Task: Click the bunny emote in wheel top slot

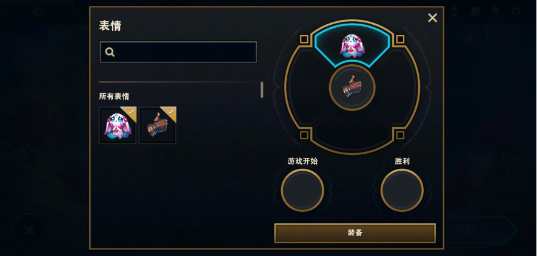Action: click(x=352, y=44)
